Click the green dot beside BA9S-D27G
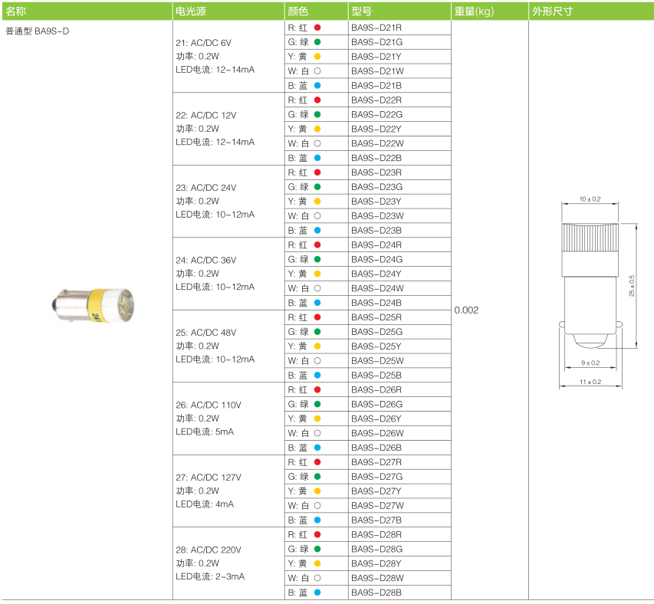 (x=317, y=476)
